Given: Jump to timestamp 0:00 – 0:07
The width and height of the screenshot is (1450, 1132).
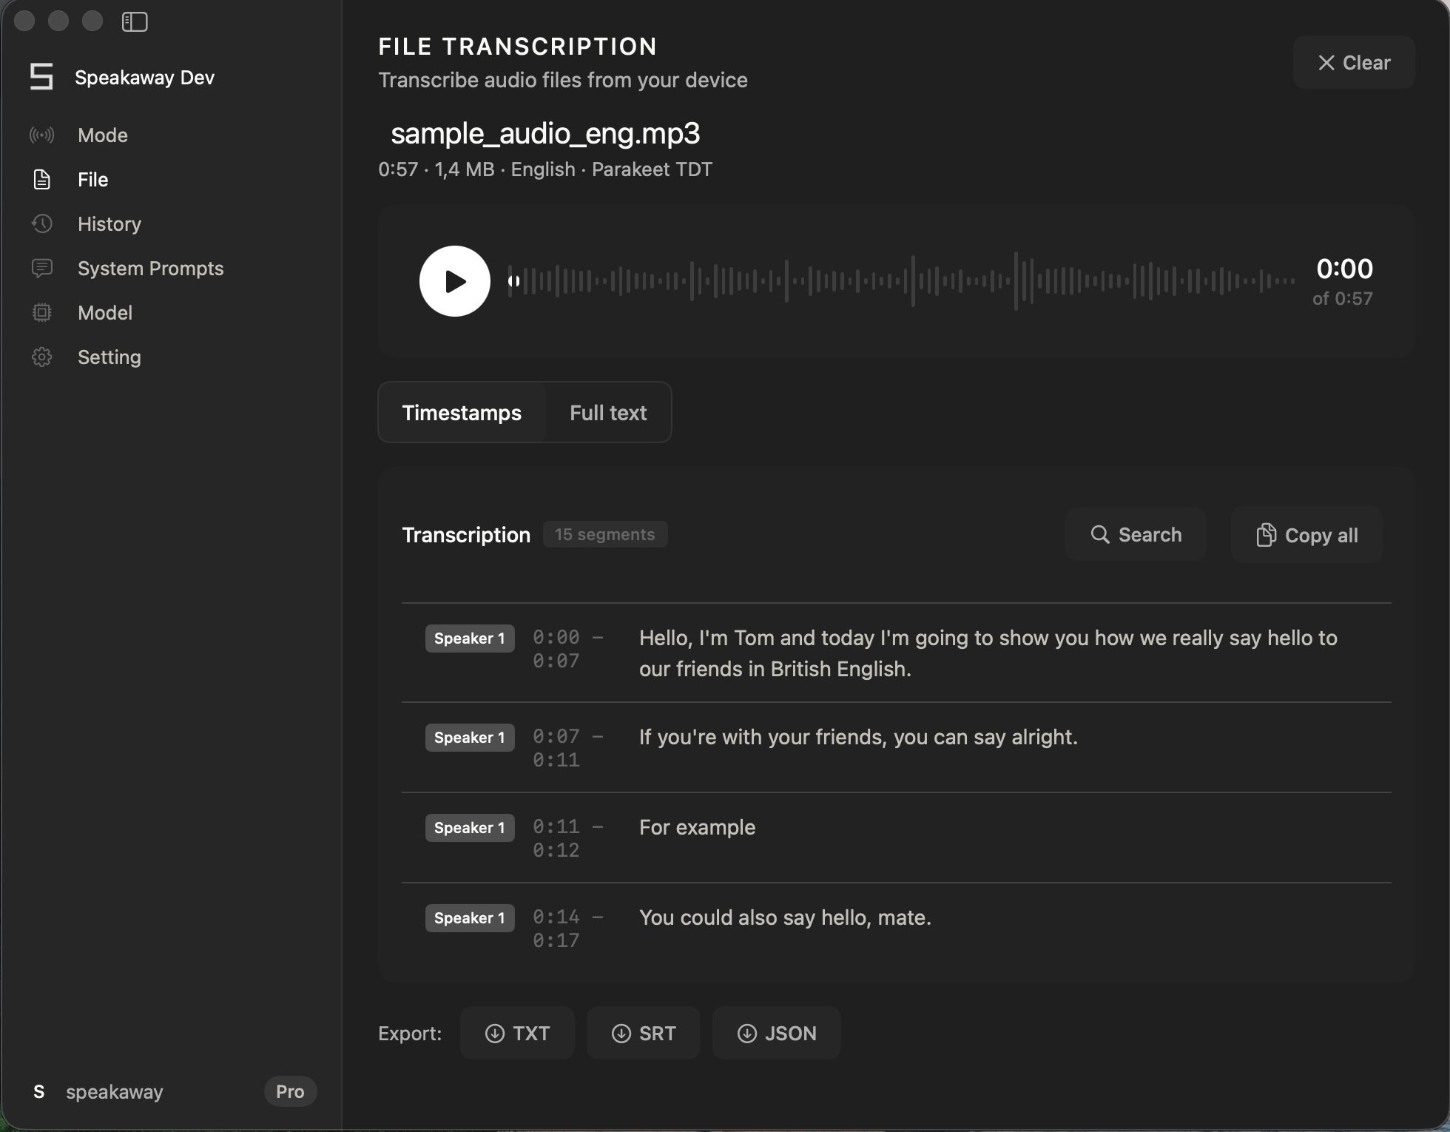Looking at the screenshot, I should point(568,649).
